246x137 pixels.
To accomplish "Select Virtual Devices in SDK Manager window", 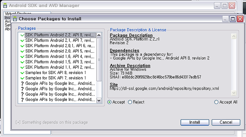I will (x=18, y=14).
